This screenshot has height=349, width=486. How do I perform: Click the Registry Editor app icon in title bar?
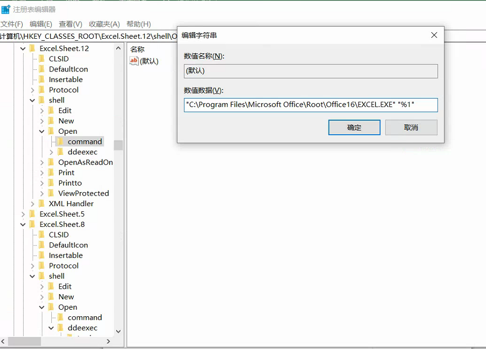6,9
